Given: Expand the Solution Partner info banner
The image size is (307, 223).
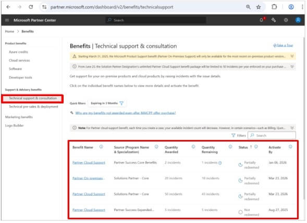Looking at the screenshot, I should [x=292, y=67].
